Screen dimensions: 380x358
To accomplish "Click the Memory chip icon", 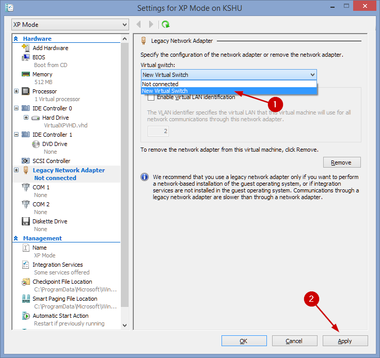I will coord(26,74).
